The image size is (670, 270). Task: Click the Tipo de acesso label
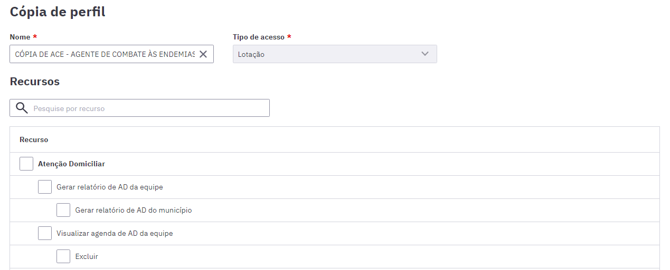259,37
